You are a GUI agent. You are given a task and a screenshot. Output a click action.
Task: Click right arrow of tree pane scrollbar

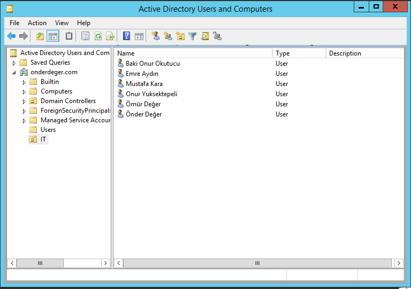coord(105,263)
